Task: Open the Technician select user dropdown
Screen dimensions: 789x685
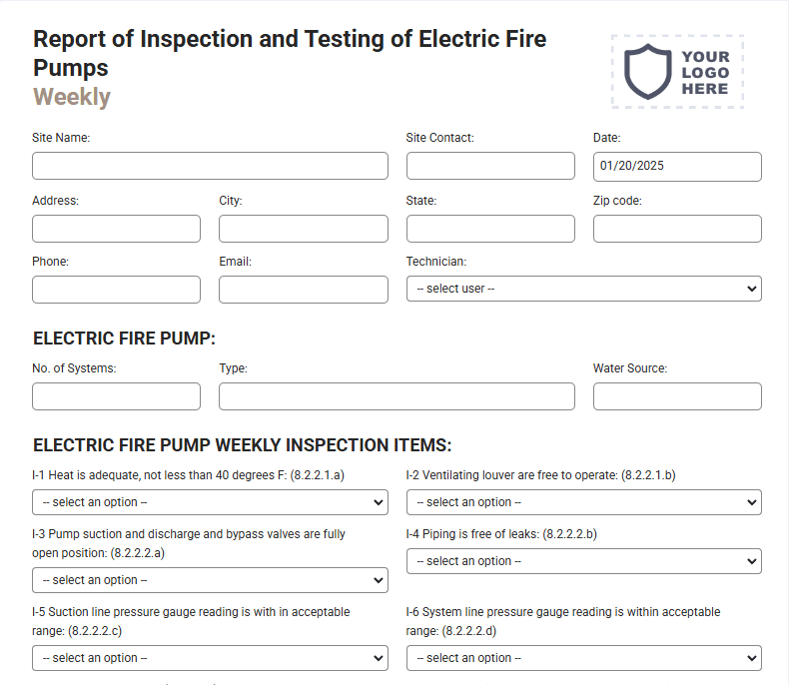Action: point(583,289)
